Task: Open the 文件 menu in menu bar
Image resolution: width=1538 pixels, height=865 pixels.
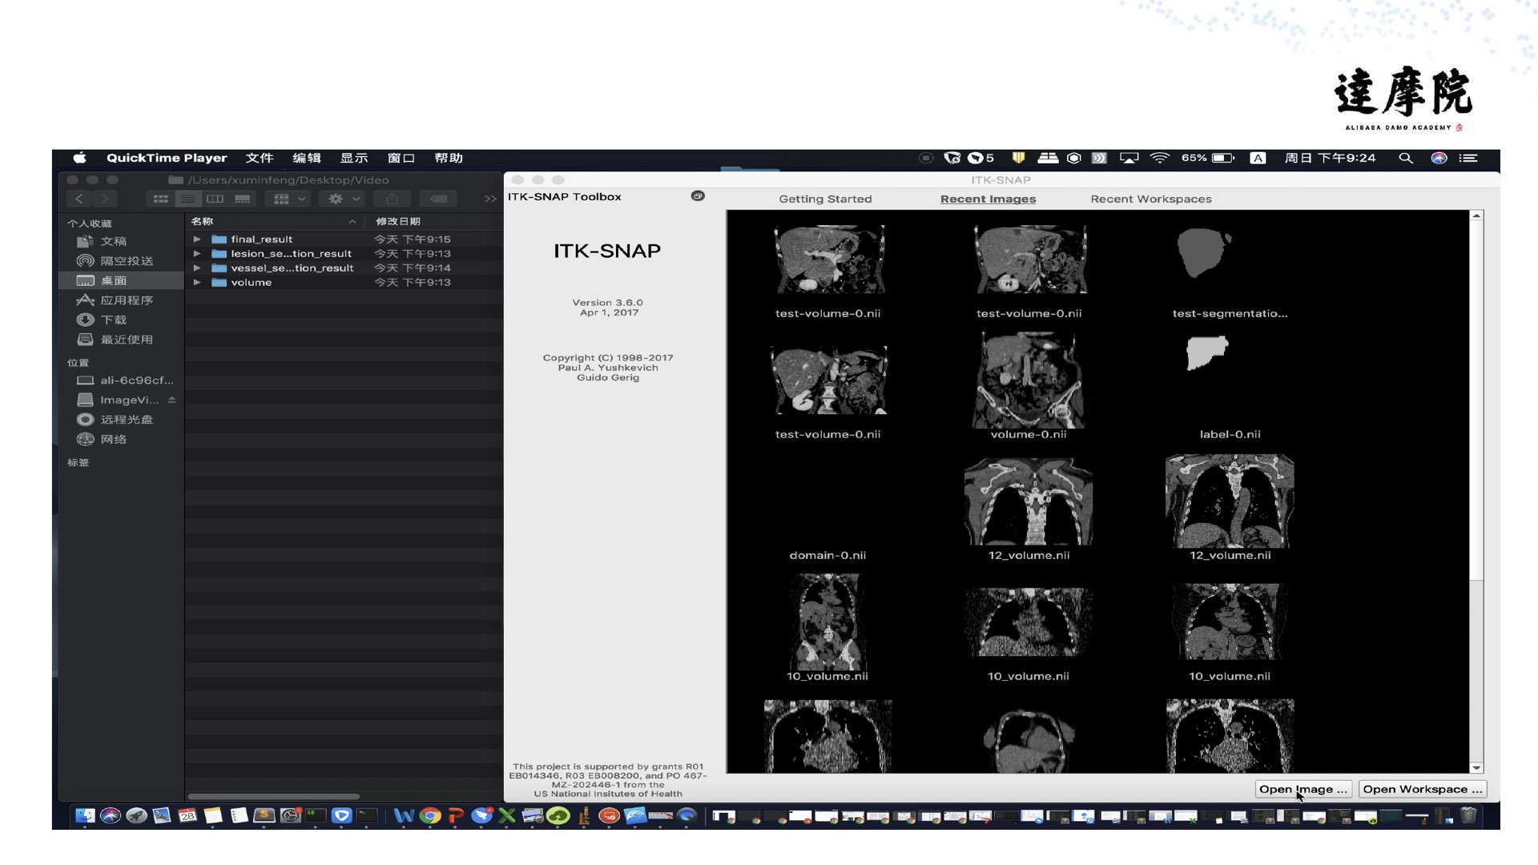Action: coord(260,158)
